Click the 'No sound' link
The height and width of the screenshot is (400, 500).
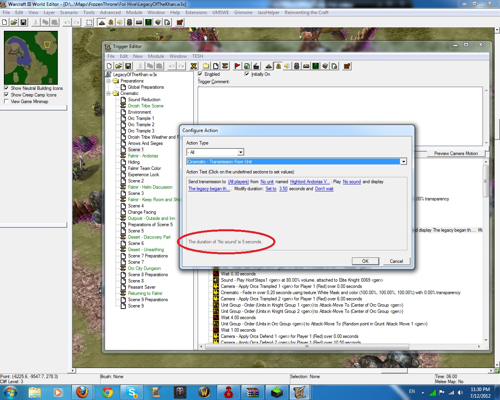tap(352, 182)
